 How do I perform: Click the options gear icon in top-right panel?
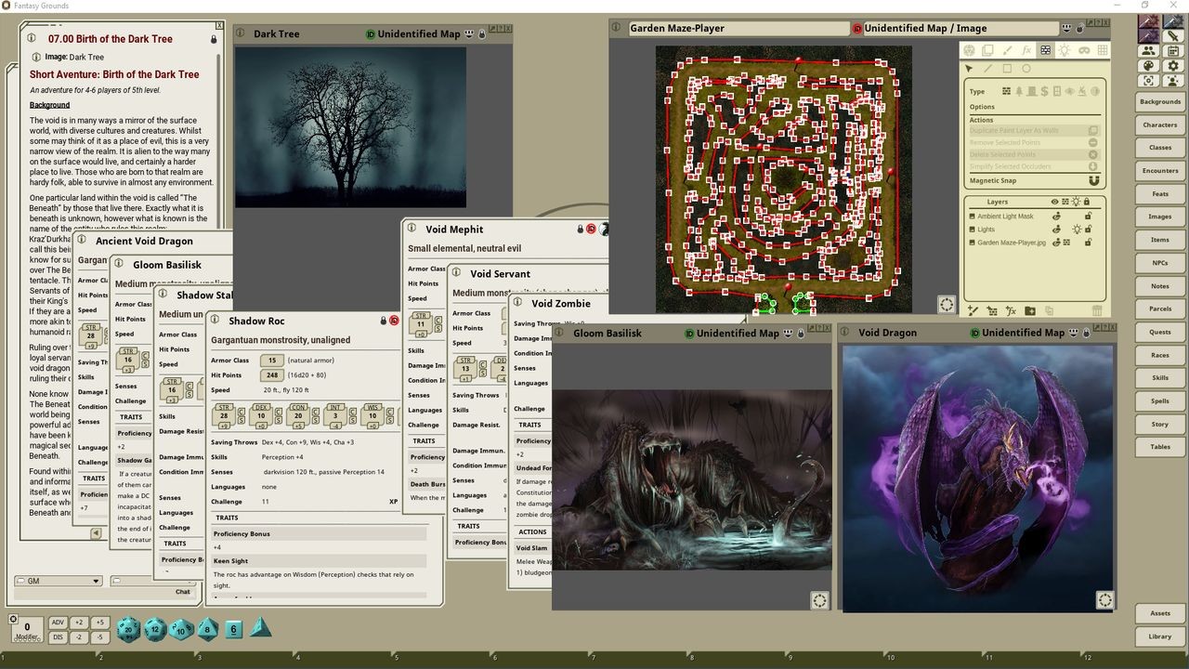tap(1171, 65)
